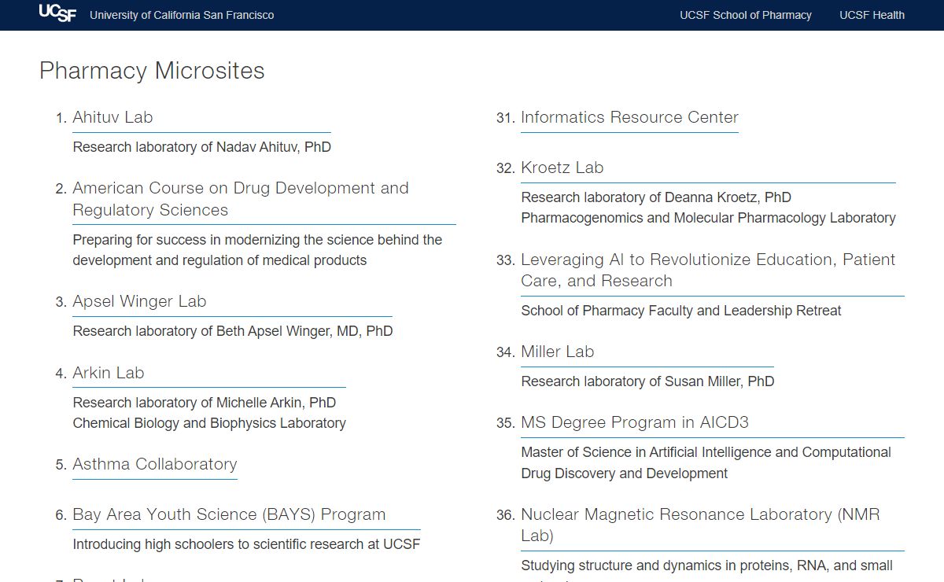944x582 pixels.
Task: Select text 'Drug Discovery and Development'
Action: point(624,473)
